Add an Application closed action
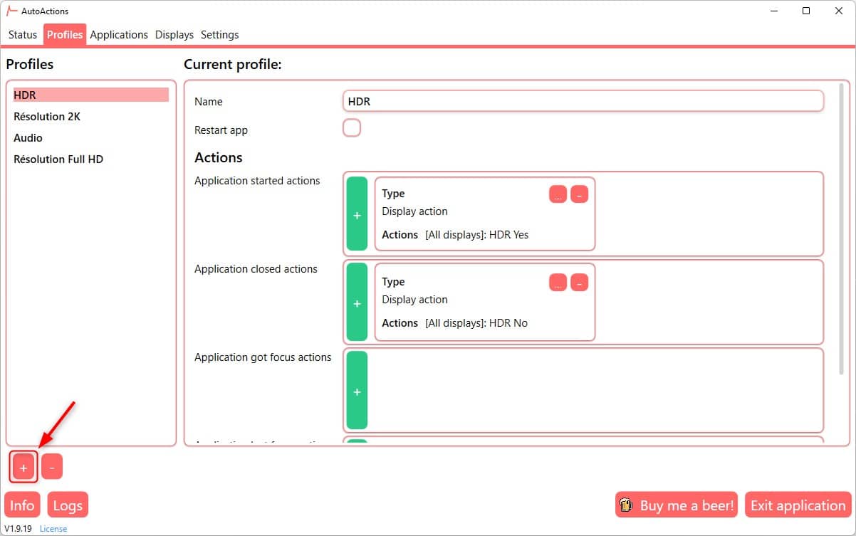Viewport: 856px width, 536px height. pyautogui.click(x=357, y=303)
